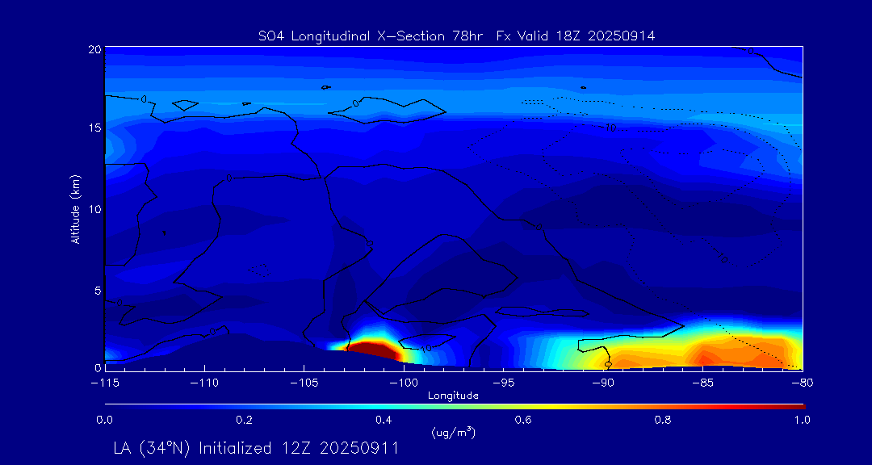Screen dimensions: 872x465
Task: Click the 15 altitude tick label
Action: pyautogui.click(x=94, y=128)
